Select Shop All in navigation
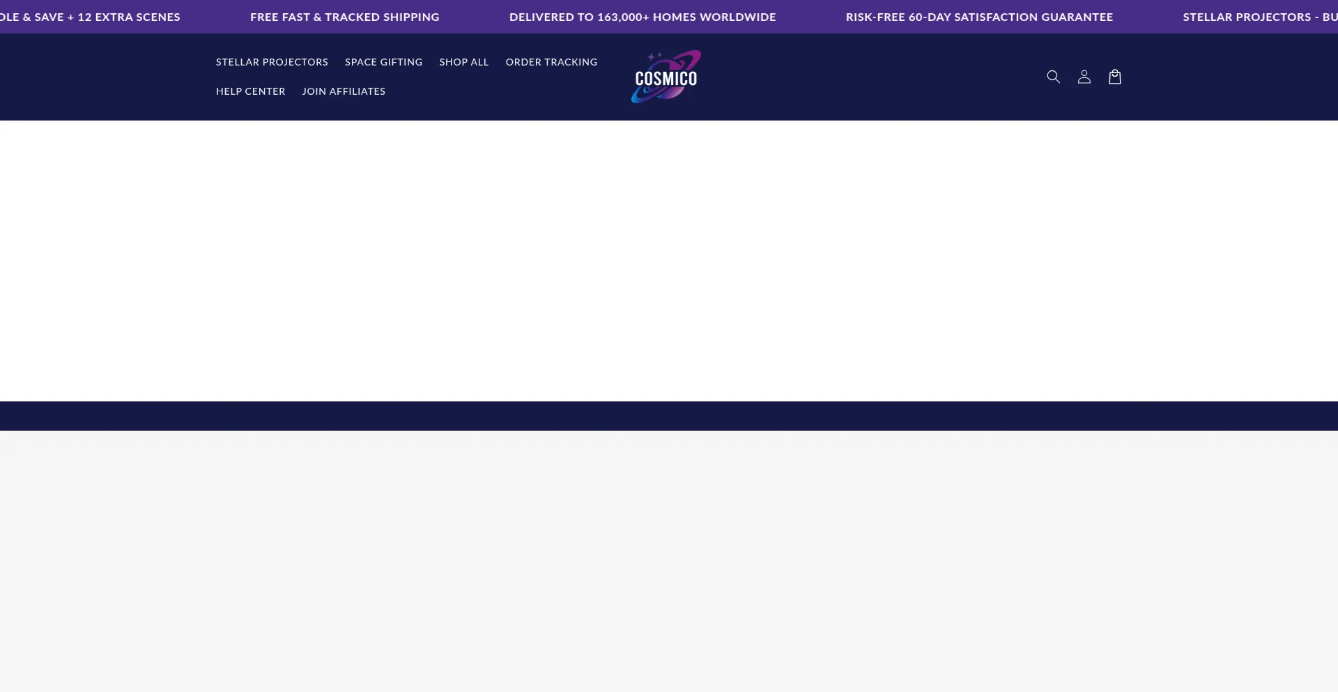This screenshot has width=1338, height=692. point(463,62)
